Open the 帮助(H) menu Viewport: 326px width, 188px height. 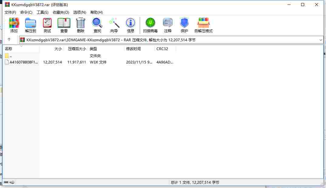[96, 12]
